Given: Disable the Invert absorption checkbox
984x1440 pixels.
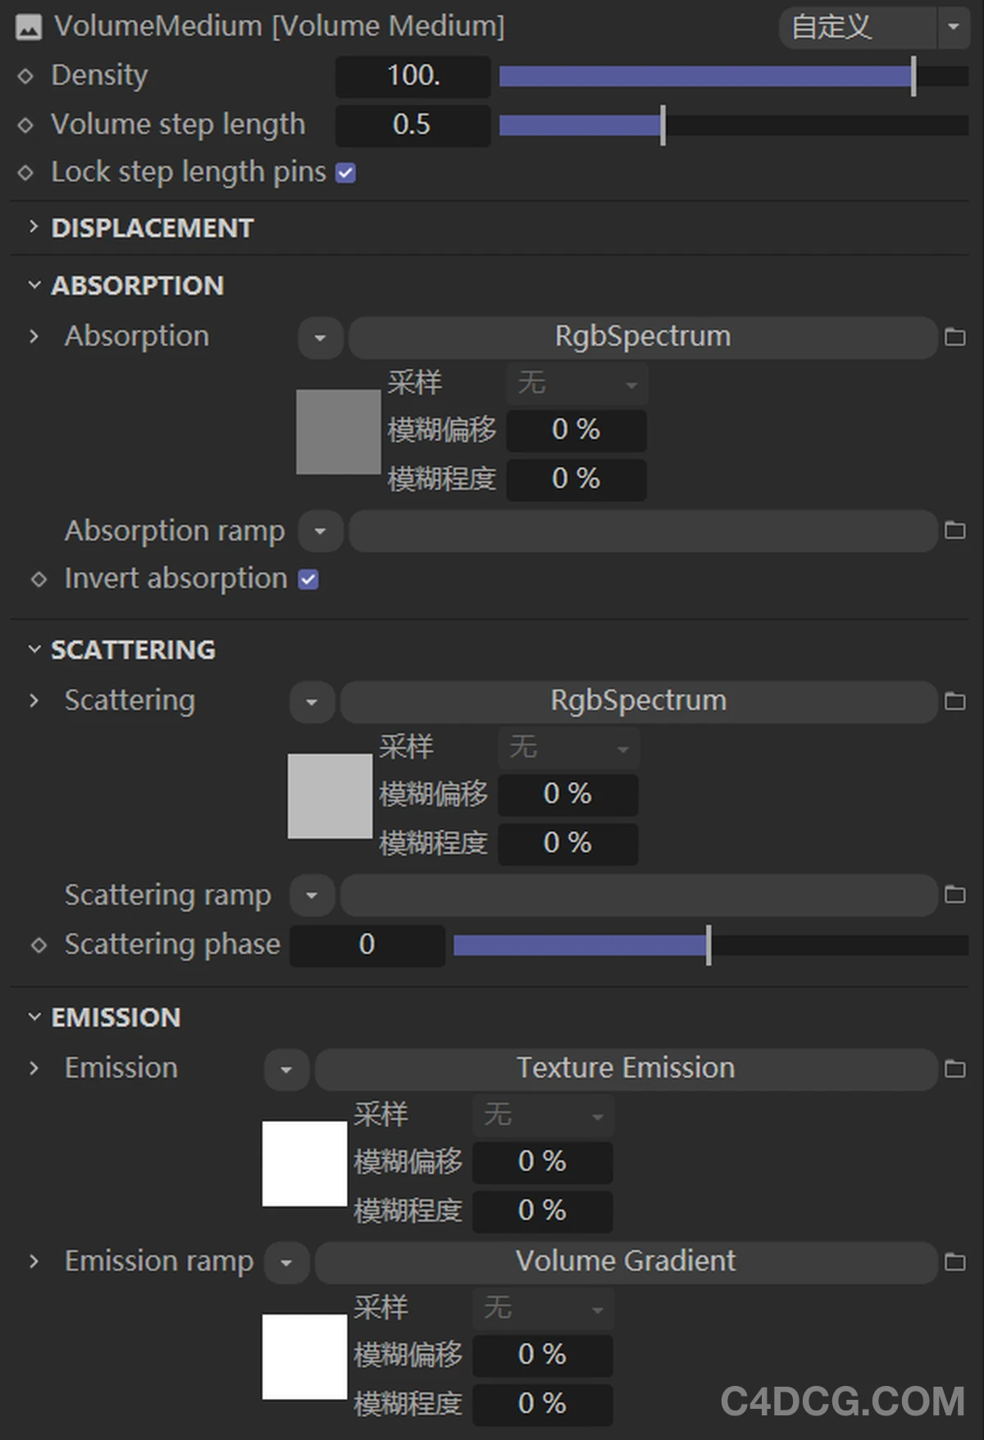Looking at the screenshot, I should coord(308,580).
